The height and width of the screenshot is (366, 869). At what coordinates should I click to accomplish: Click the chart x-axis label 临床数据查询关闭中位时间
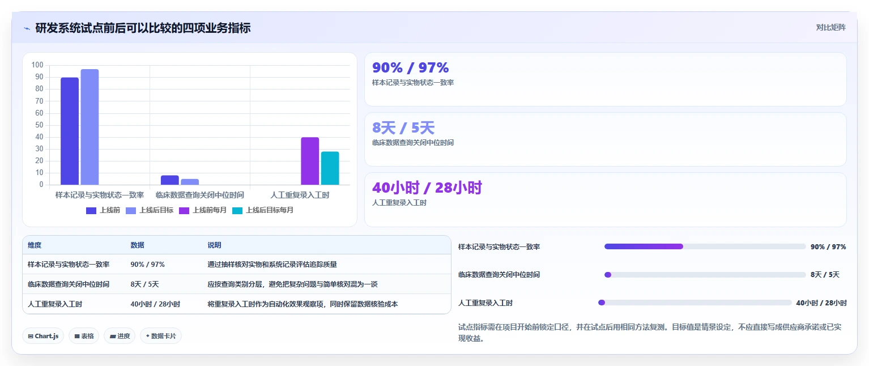pyautogui.click(x=200, y=195)
